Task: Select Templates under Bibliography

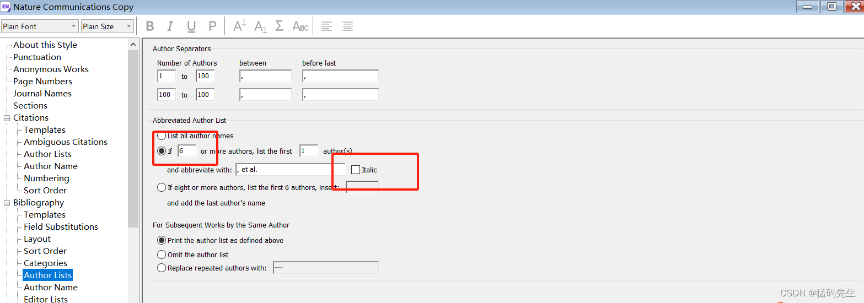Action: pos(45,215)
